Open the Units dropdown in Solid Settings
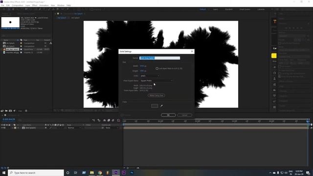 tap(150, 76)
